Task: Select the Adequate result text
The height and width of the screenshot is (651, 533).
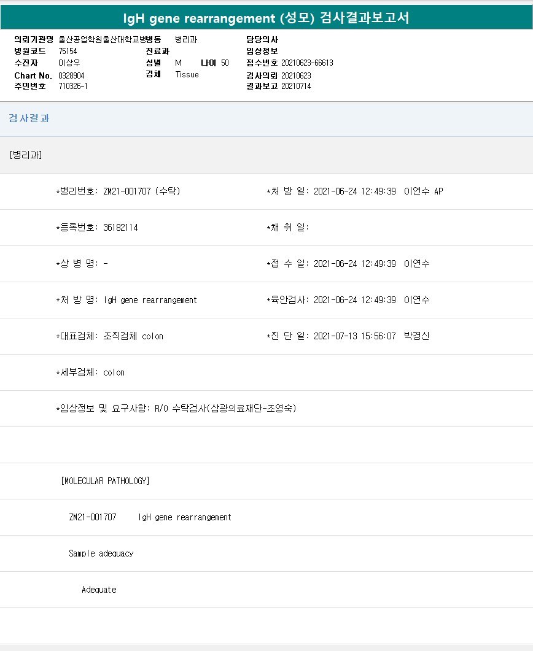Action: pos(99,590)
